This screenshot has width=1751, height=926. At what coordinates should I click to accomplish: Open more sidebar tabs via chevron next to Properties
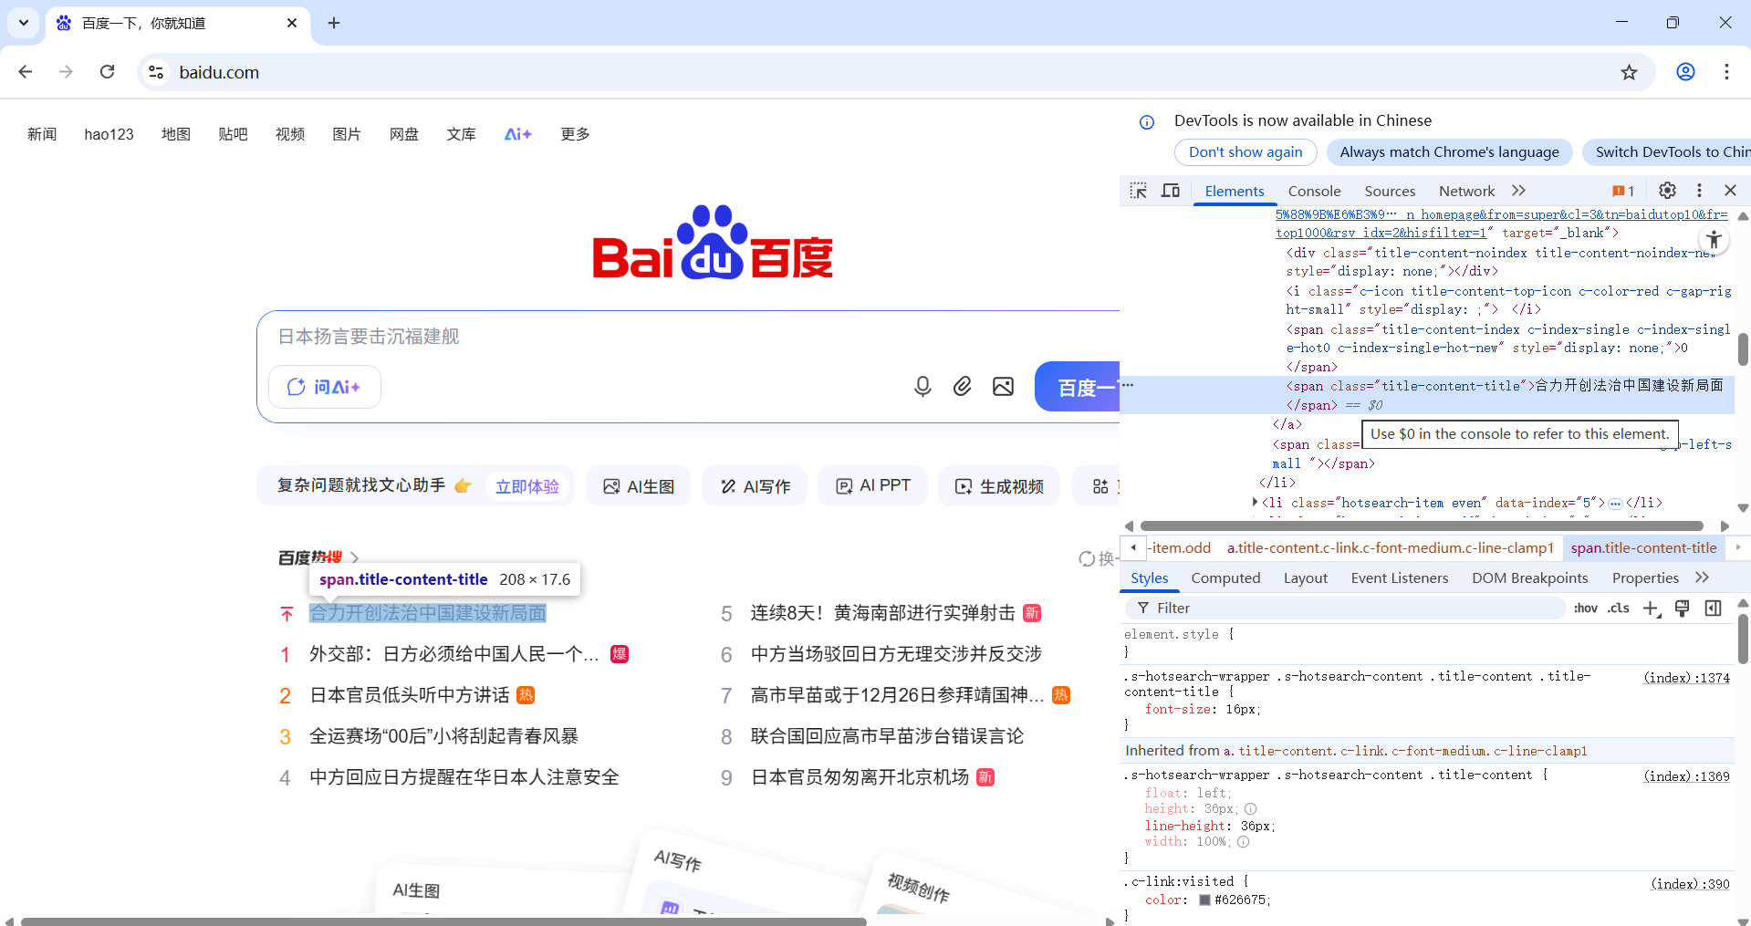tap(1703, 577)
